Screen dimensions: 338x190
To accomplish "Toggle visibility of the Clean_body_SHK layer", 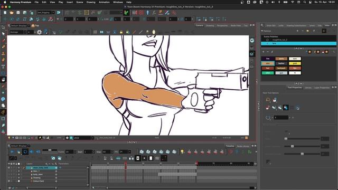I will click(x=9, y=168).
